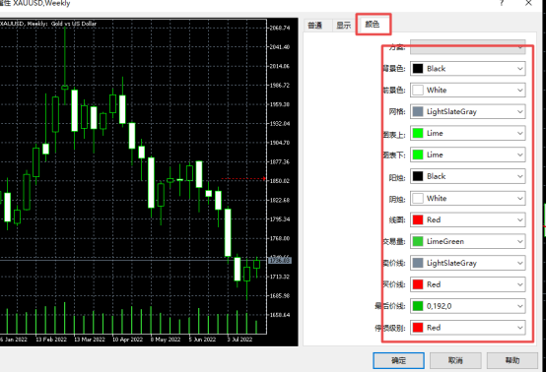Open help with the 帮助 button
Image resolution: width=546 pixels, height=372 pixels.
512,360
